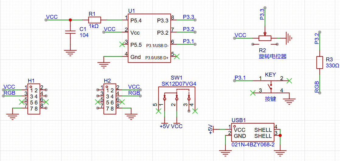Select the C1 capacitor symbol
The height and width of the screenshot is (161, 340).
[x=70, y=32]
